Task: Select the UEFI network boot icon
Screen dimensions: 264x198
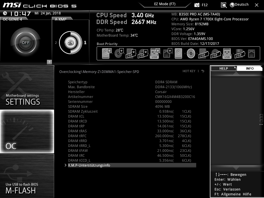Action: [x=168, y=53]
